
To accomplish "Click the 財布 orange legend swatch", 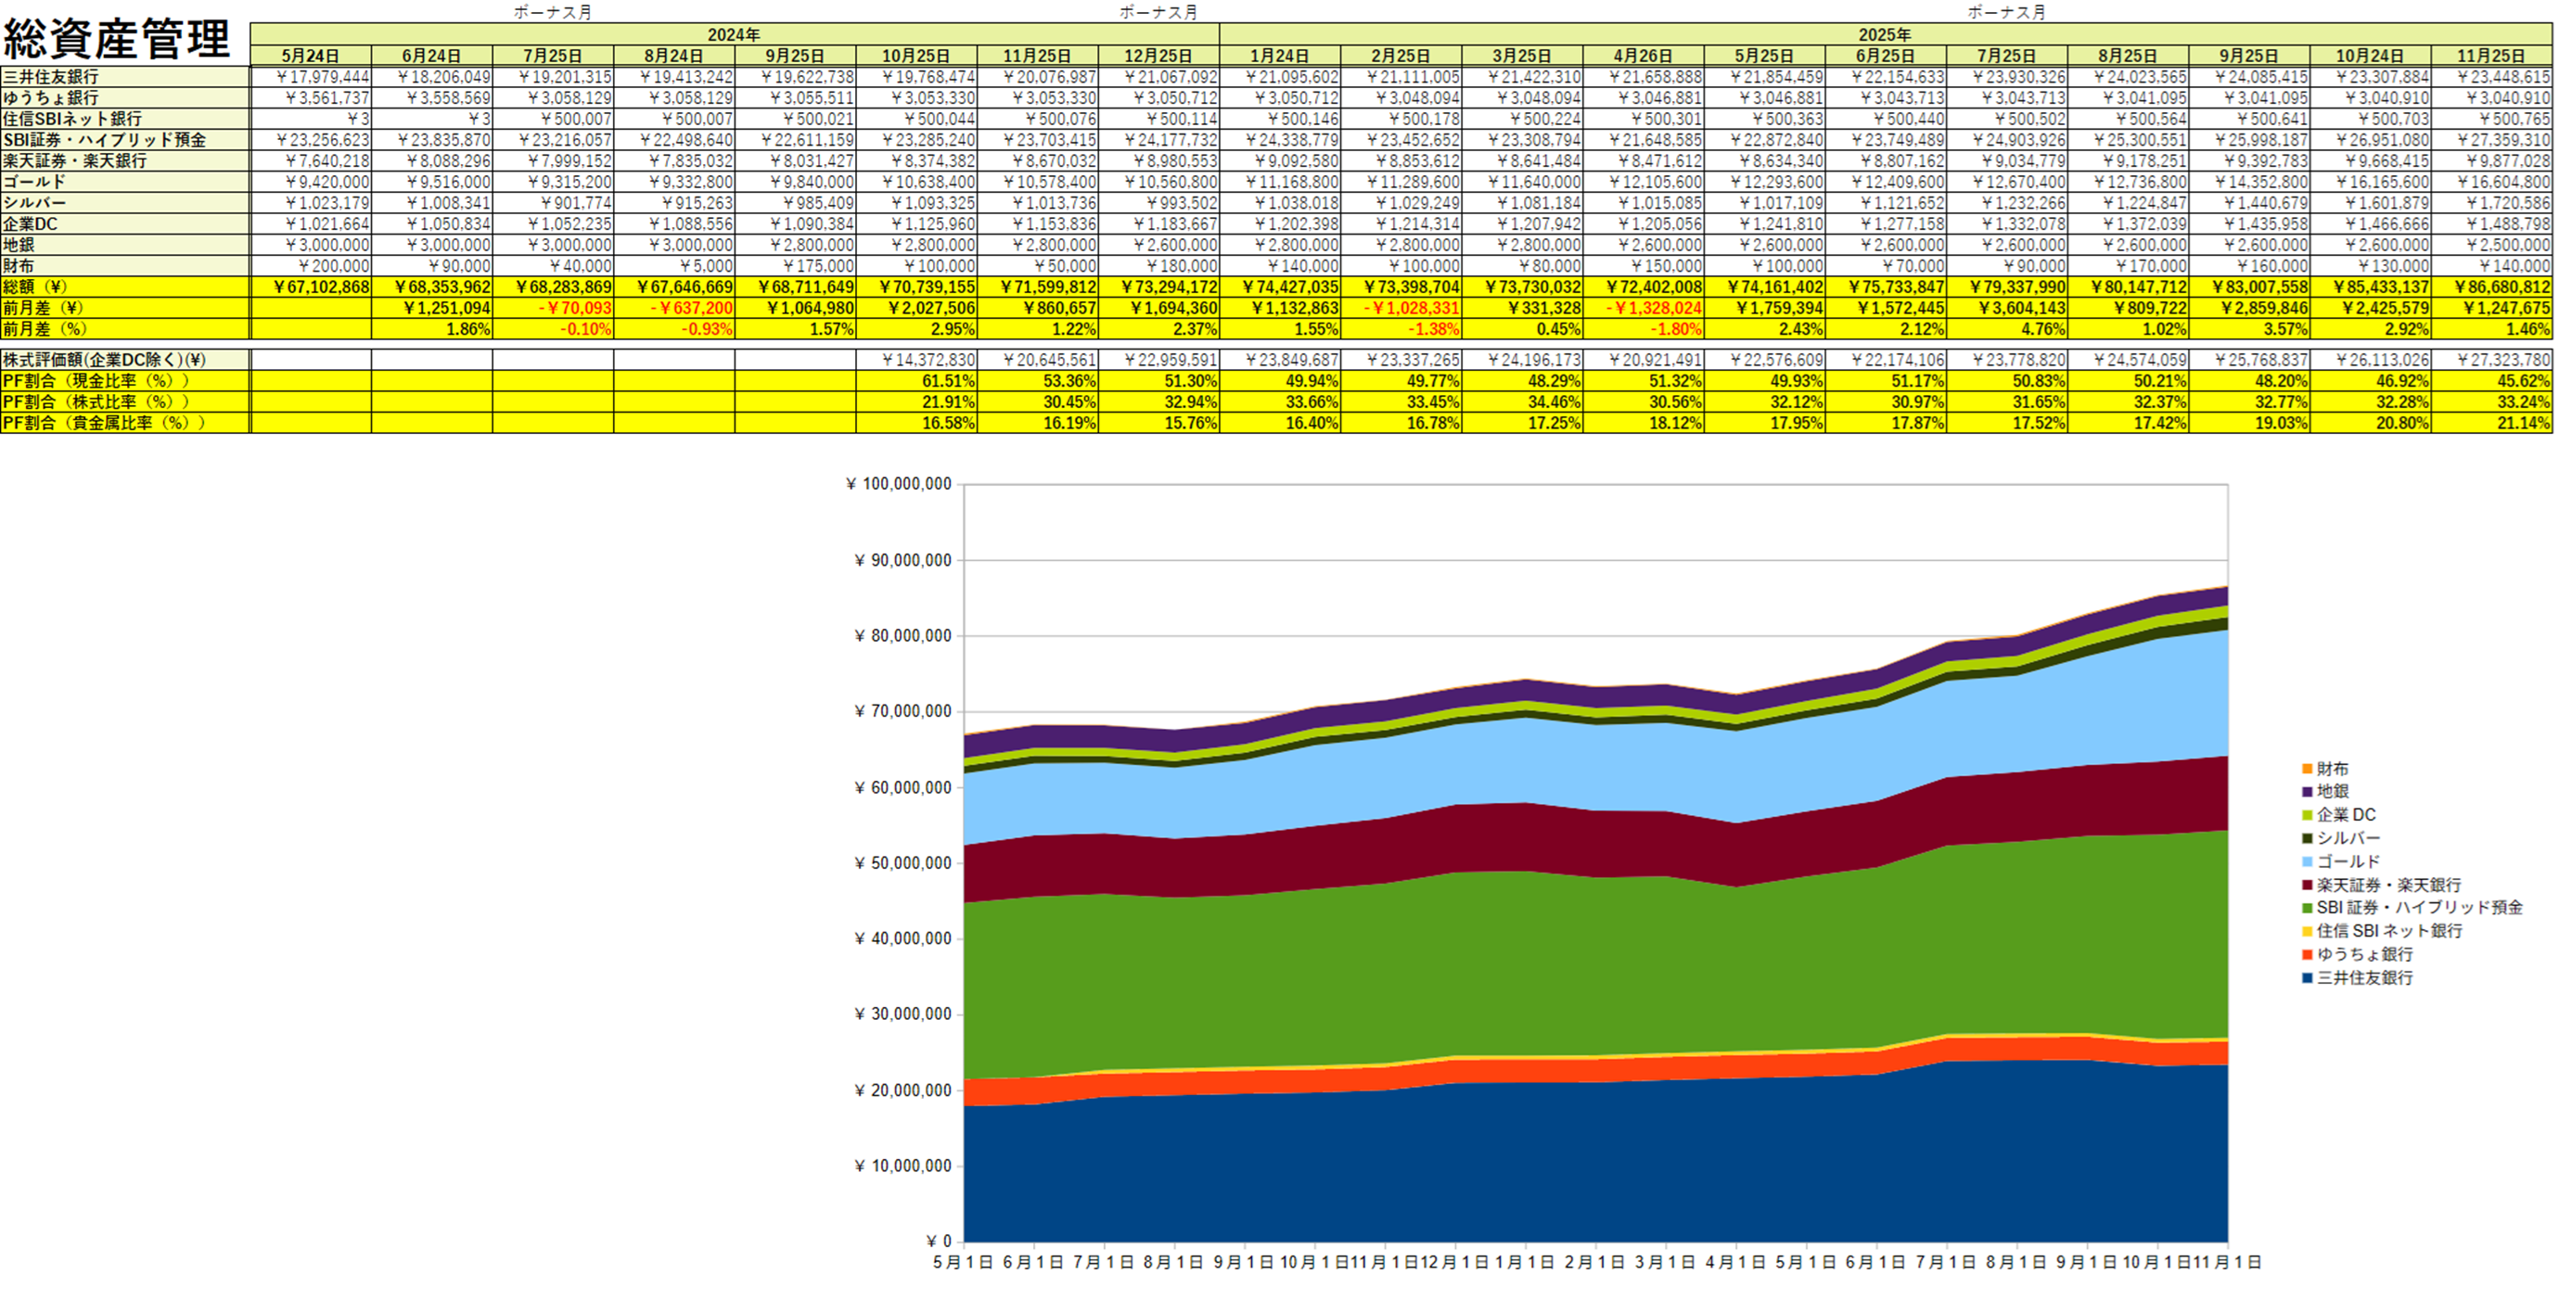I will [x=2306, y=769].
